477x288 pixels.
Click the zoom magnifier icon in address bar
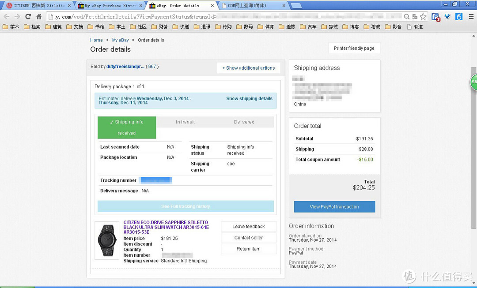click(406, 17)
